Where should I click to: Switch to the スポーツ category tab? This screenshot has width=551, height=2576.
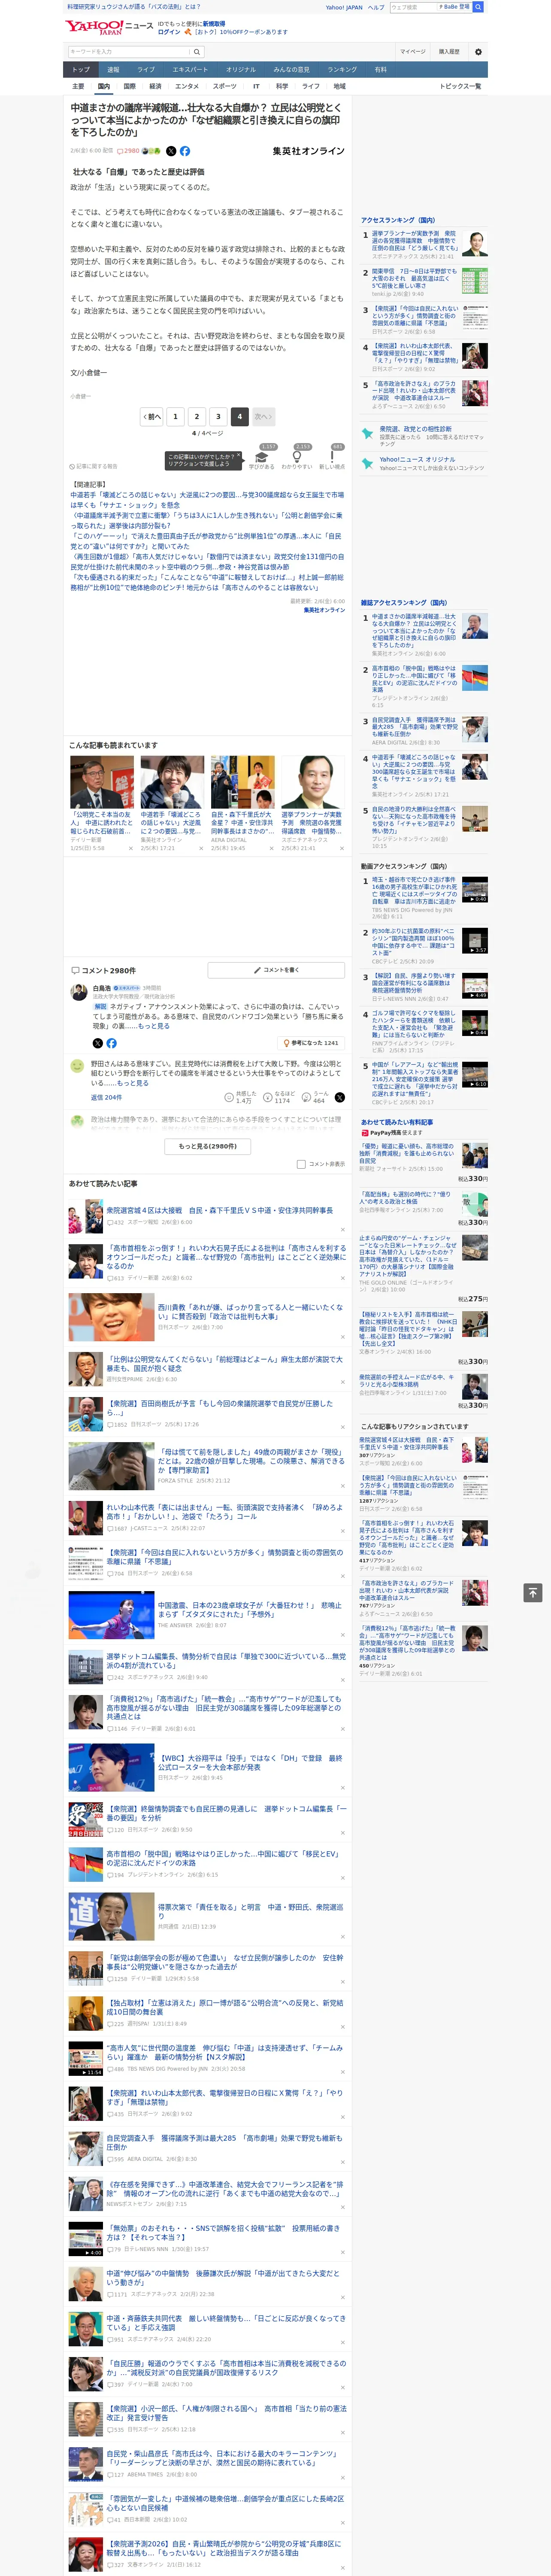click(x=225, y=86)
